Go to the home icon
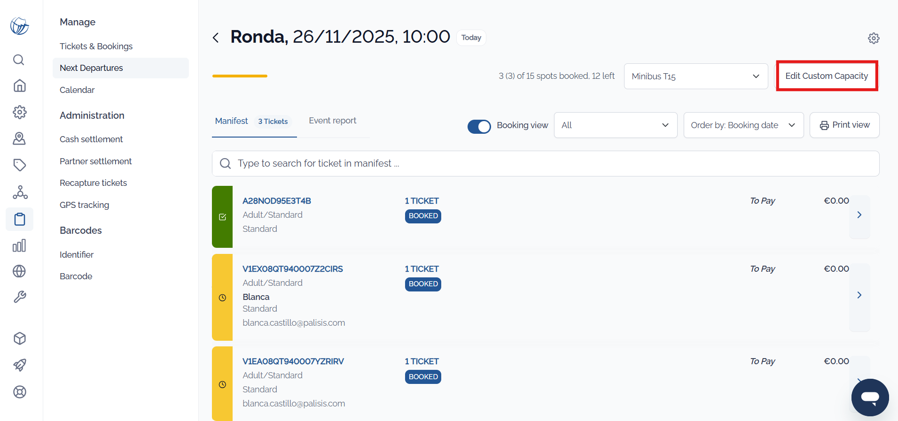Image resolution: width=898 pixels, height=421 pixels. coord(19,85)
